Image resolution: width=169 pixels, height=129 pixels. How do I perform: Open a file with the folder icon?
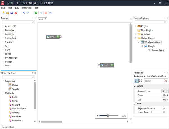click(x=8, y=13)
